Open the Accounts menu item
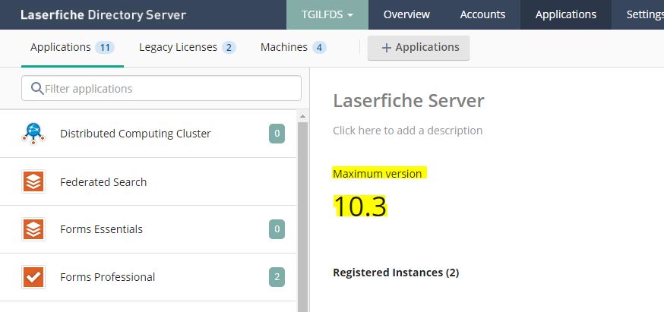 click(x=482, y=14)
